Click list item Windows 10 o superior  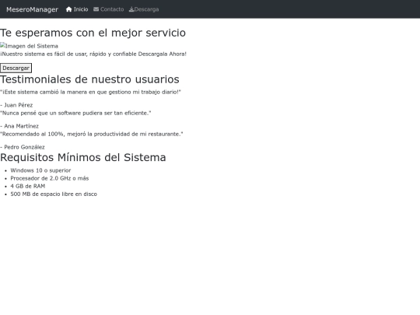(40, 170)
